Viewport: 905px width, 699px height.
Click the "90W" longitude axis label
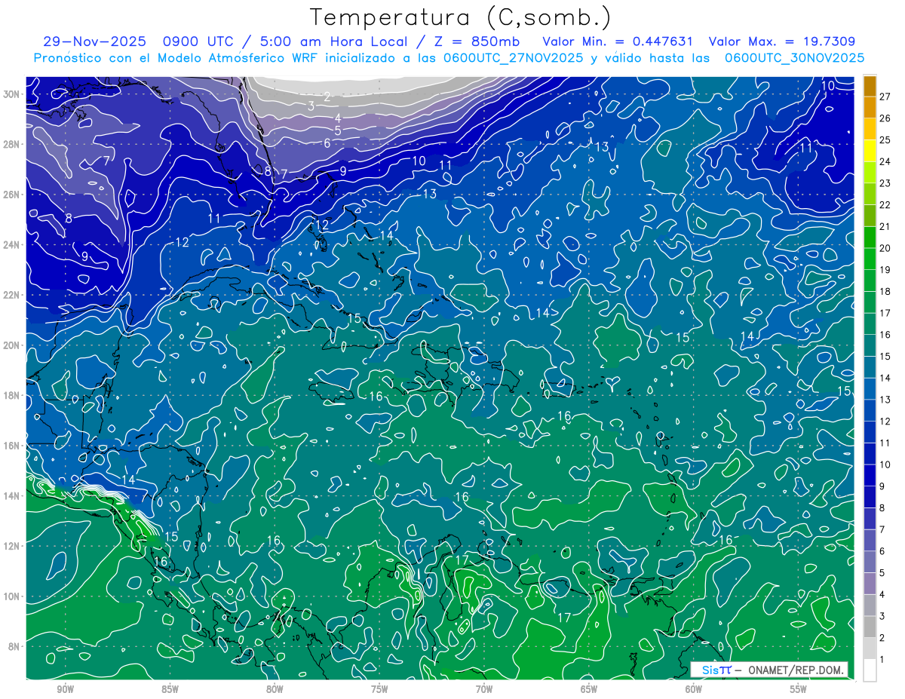[x=66, y=689]
